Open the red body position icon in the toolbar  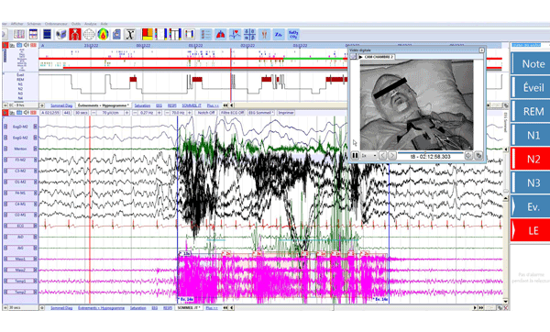pyautogui.click(x=75, y=34)
